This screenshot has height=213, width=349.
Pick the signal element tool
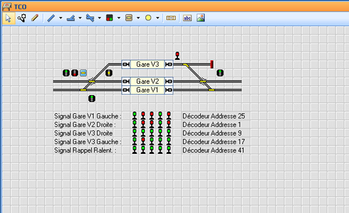click(x=109, y=18)
